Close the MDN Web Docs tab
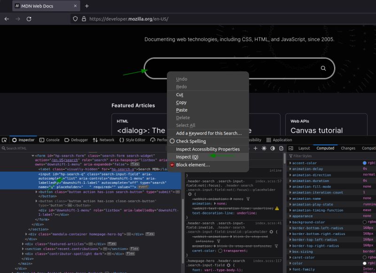The image size is (376, 273). (75, 6)
